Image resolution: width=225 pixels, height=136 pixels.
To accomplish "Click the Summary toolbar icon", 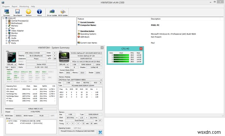I will tap(7, 13).
